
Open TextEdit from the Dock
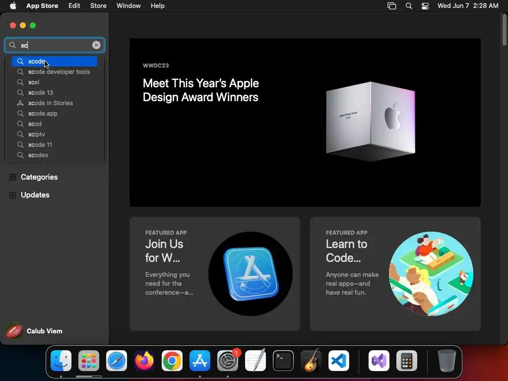pos(255,360)
